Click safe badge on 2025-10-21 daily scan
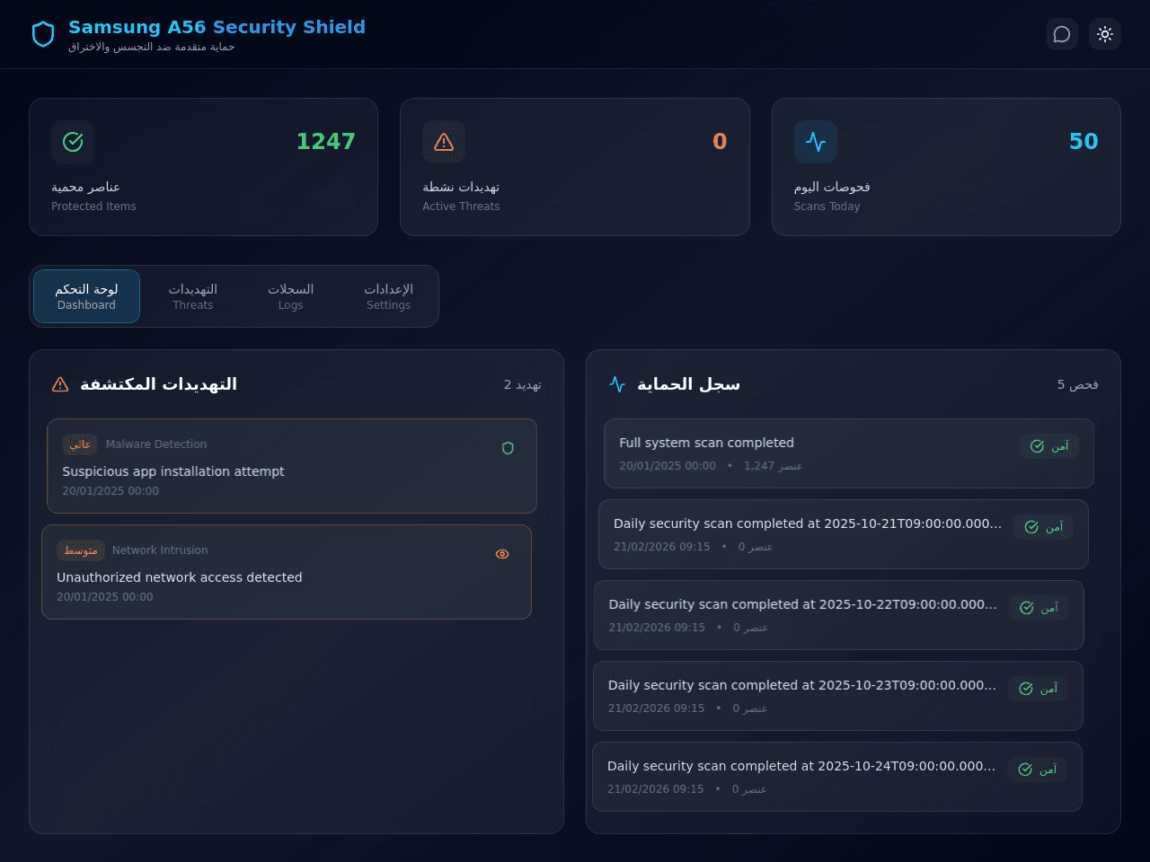The image size is (1150, 862). point(1044,527)
